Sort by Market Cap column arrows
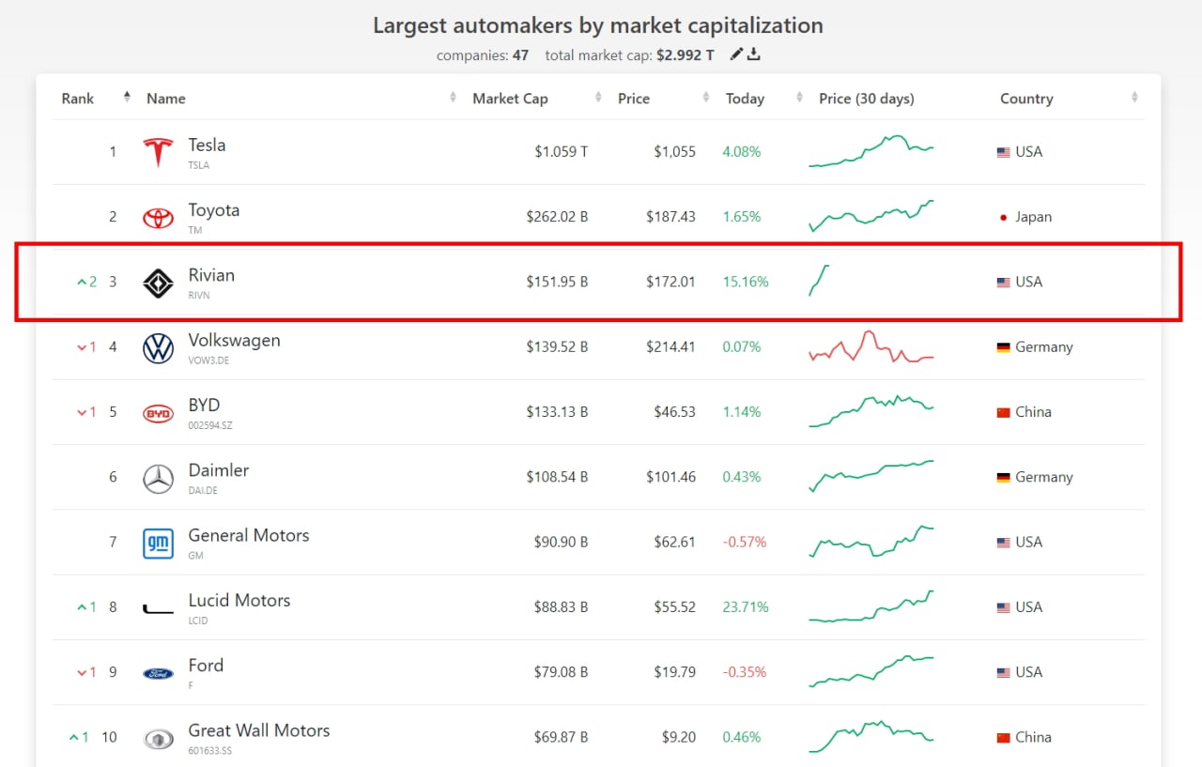Screen dimensions: 1202x767 (x=598, y=98)
